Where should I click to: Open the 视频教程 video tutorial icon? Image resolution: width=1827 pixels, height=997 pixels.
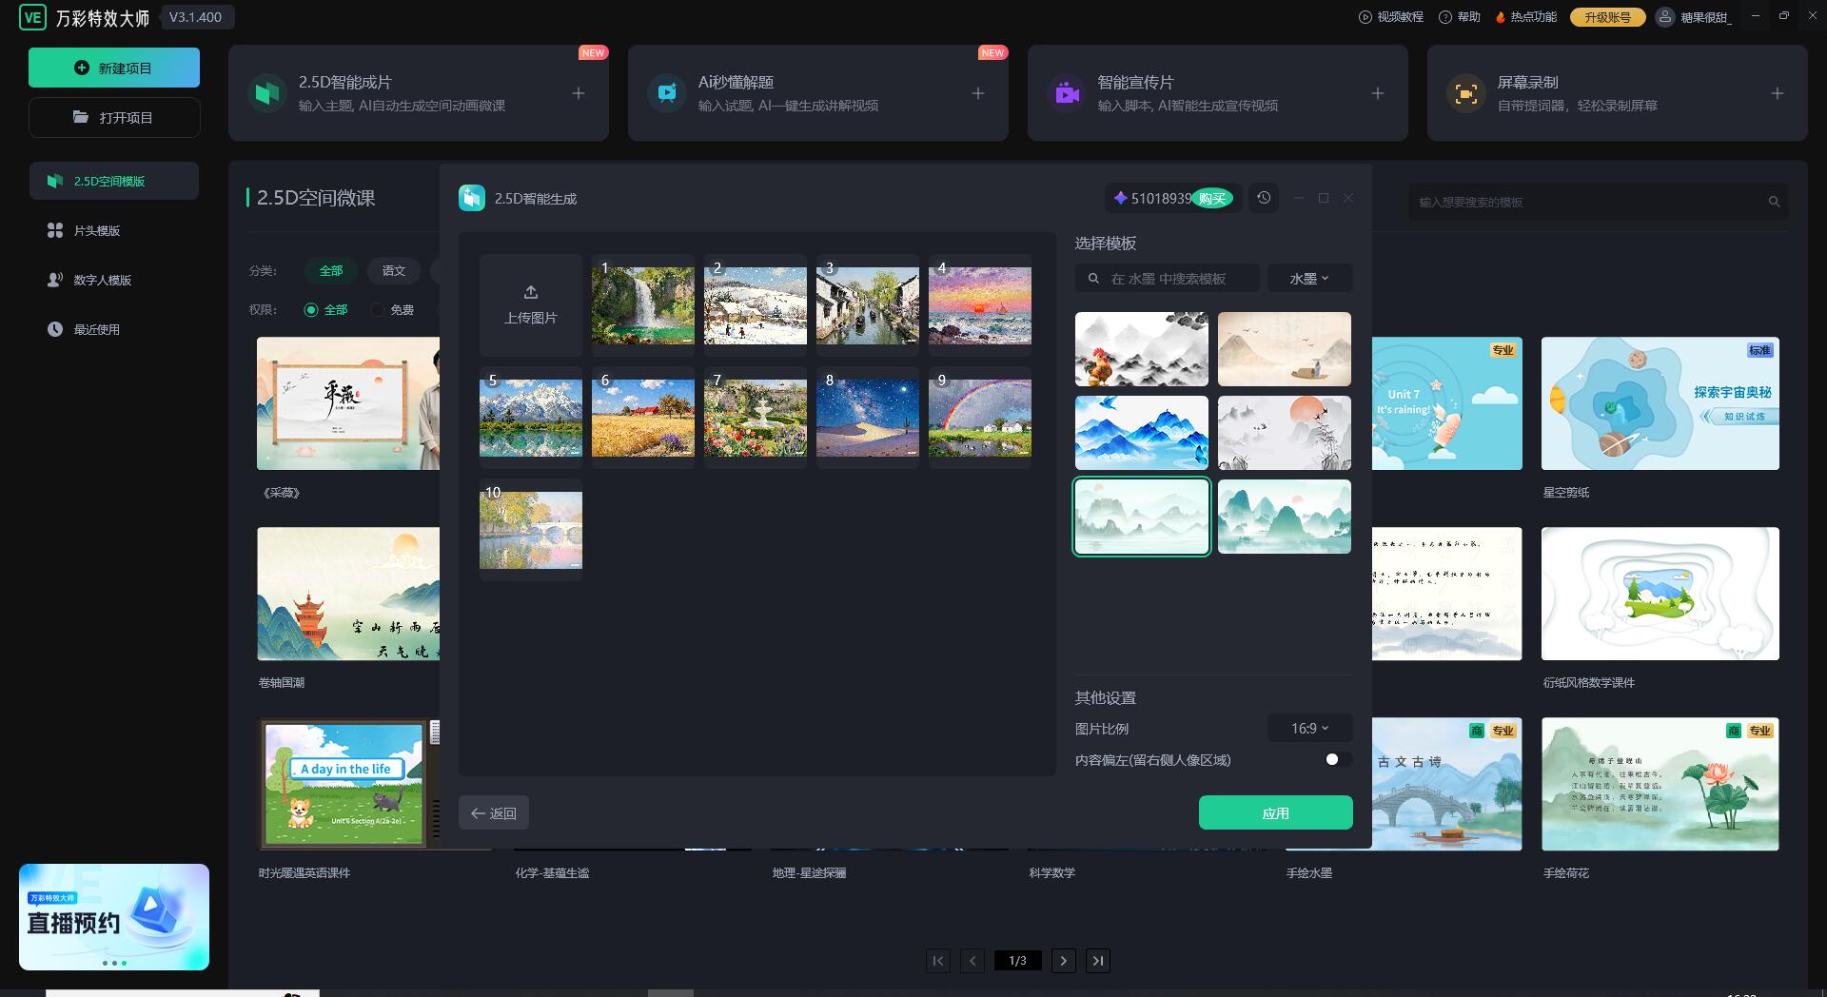click(x=1365, y=17)
